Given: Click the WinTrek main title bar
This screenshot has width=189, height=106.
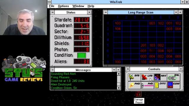Looking at the screenshot, I should [x=116, y=2].
